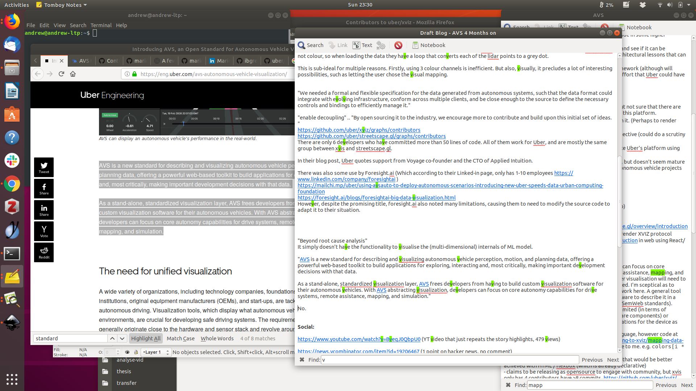
Task: Click the Find text field in Draft Blog
Action: coord(449,360)
